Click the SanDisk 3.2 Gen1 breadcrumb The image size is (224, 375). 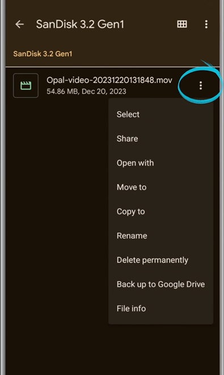tap(43, 53)
